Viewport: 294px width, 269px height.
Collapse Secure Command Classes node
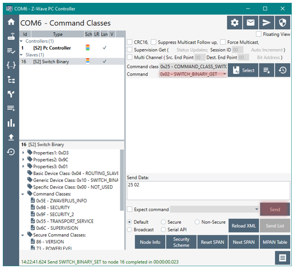click(23, 235)
